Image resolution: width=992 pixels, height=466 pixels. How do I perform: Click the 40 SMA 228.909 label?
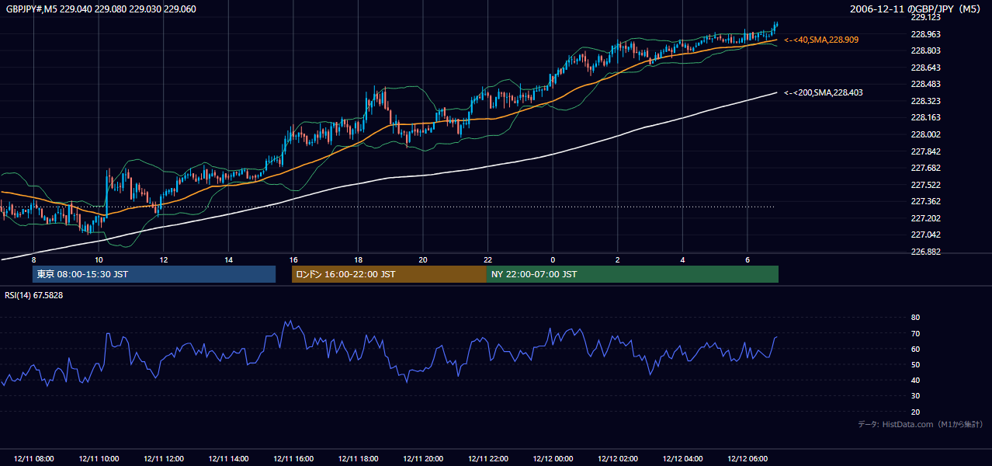coord(821,40)
